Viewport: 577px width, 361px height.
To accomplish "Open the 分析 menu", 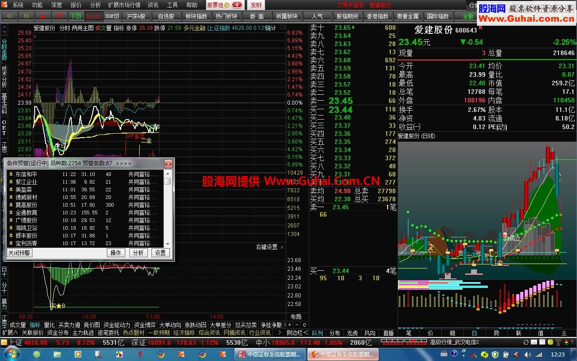I will 96,5.
